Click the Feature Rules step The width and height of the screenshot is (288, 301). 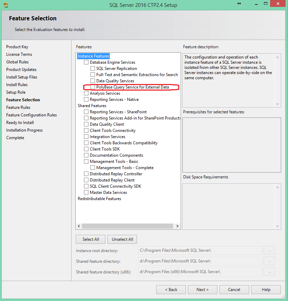point(18,107)
